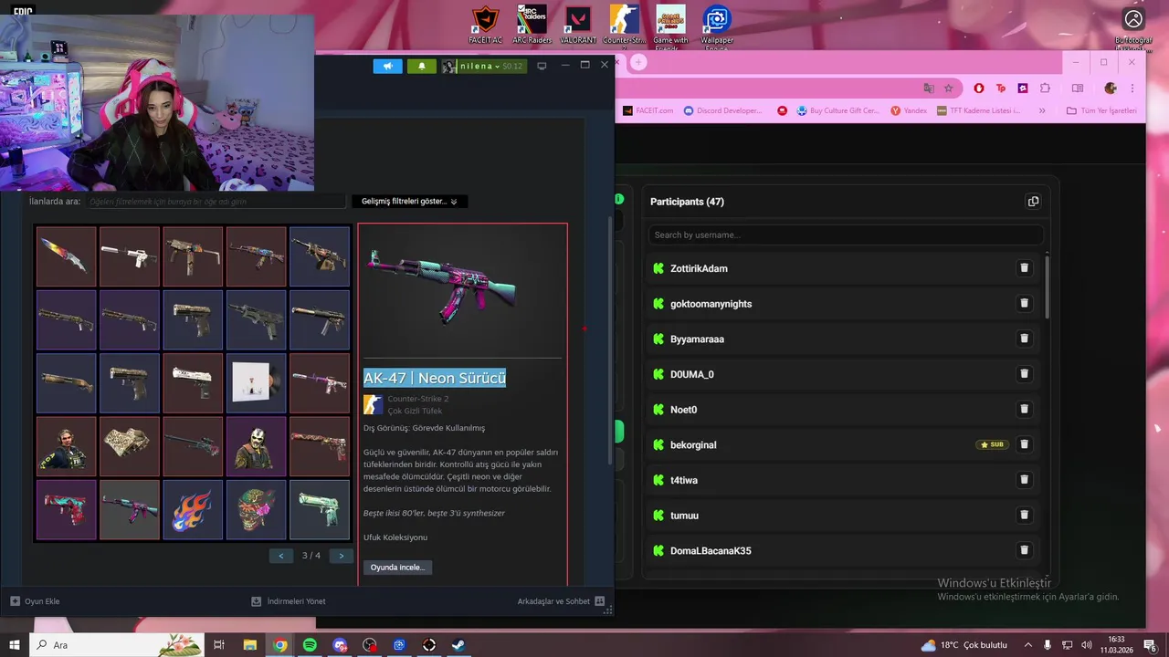Viewport: 1169px width, 657px height.
Task: Select the green scoped sniper rifle item
Action: 193,446
